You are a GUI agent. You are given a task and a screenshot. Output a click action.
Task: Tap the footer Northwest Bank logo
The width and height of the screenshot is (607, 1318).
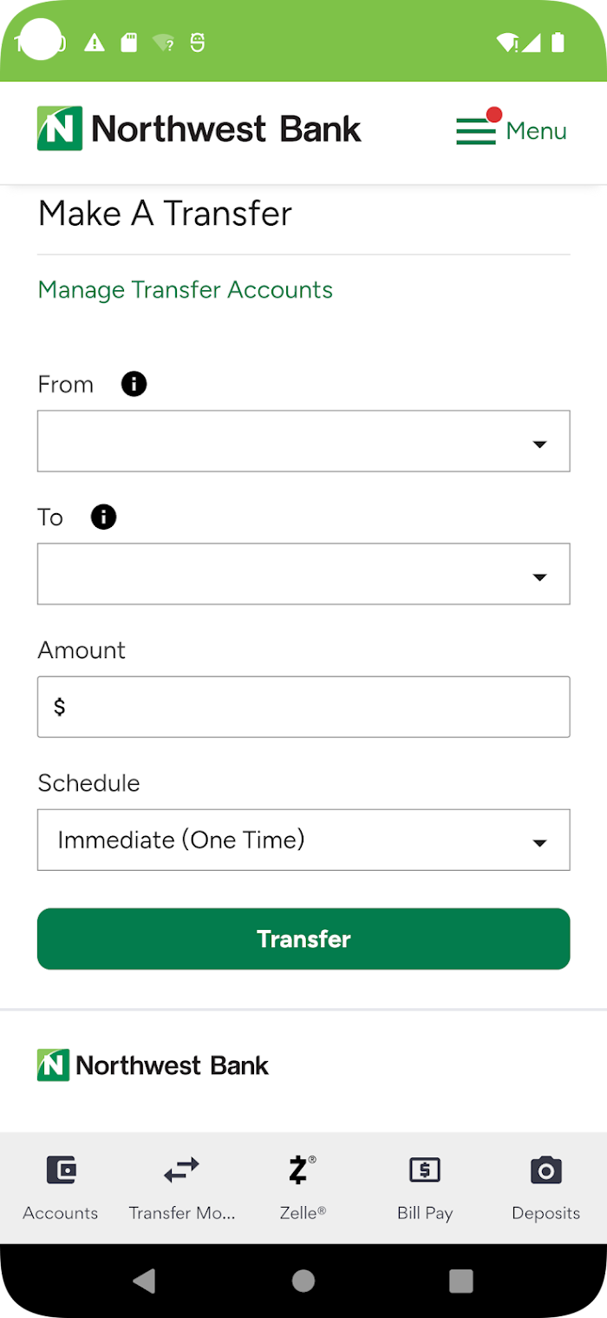[x=153, y=1065]
